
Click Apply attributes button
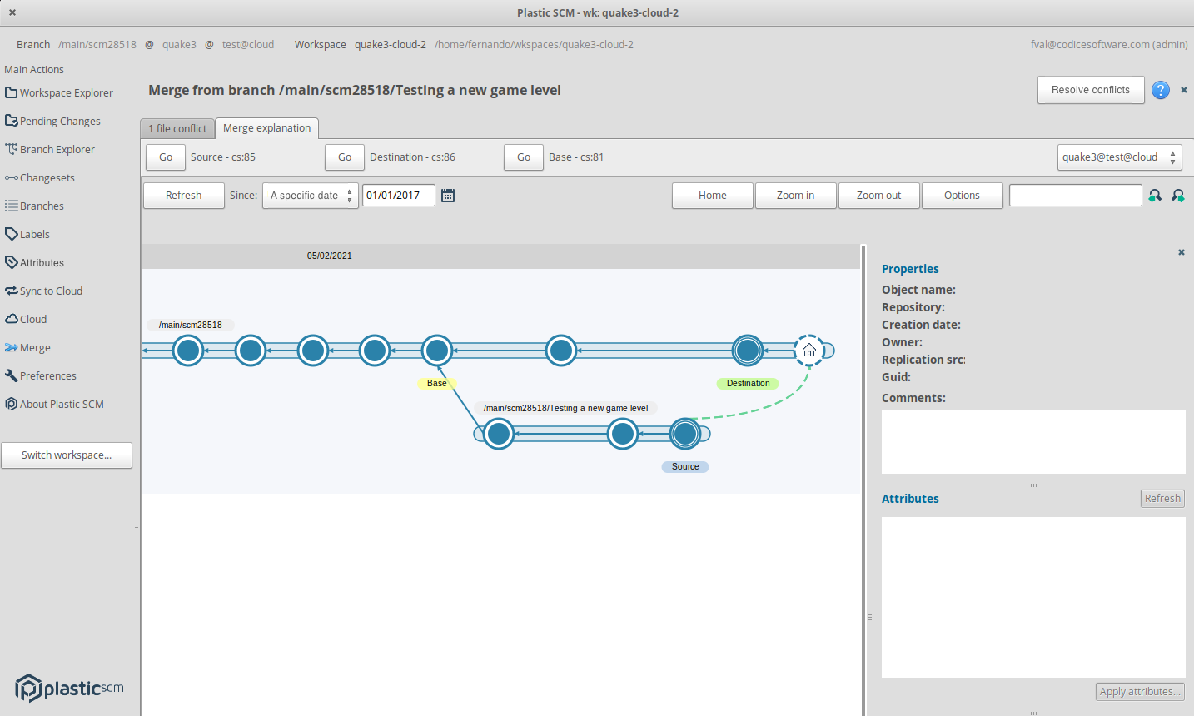[1140, 691]
